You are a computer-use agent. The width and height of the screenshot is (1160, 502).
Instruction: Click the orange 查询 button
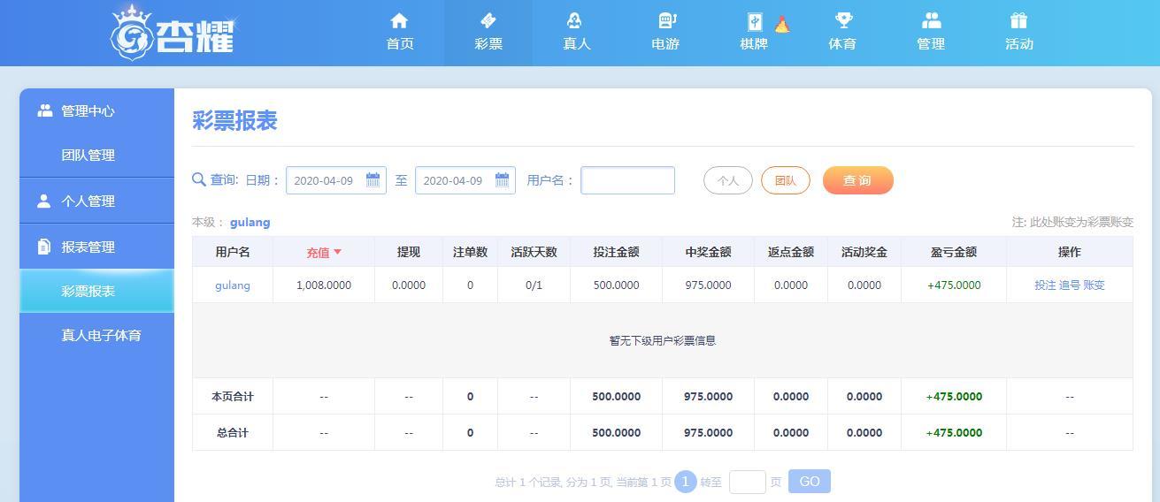[x=858, y=180]
